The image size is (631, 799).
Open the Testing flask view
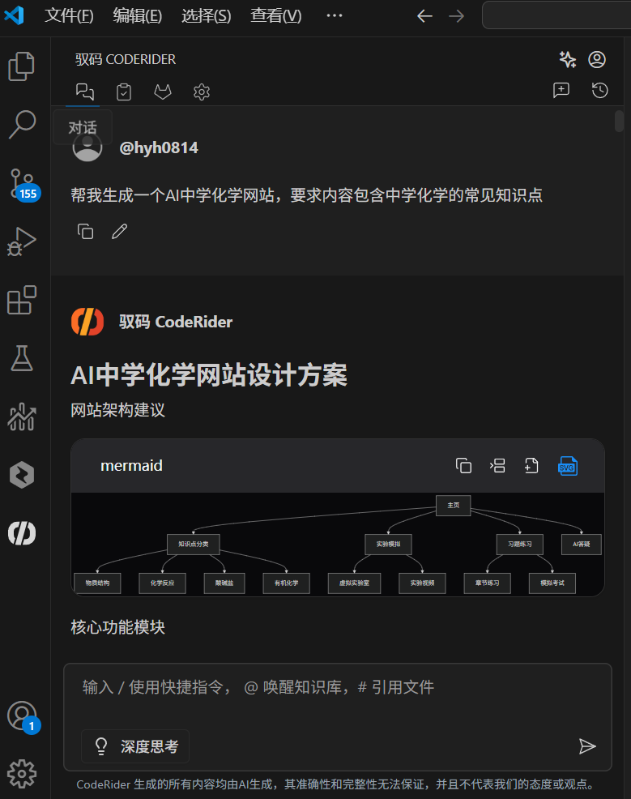(21, 358)
